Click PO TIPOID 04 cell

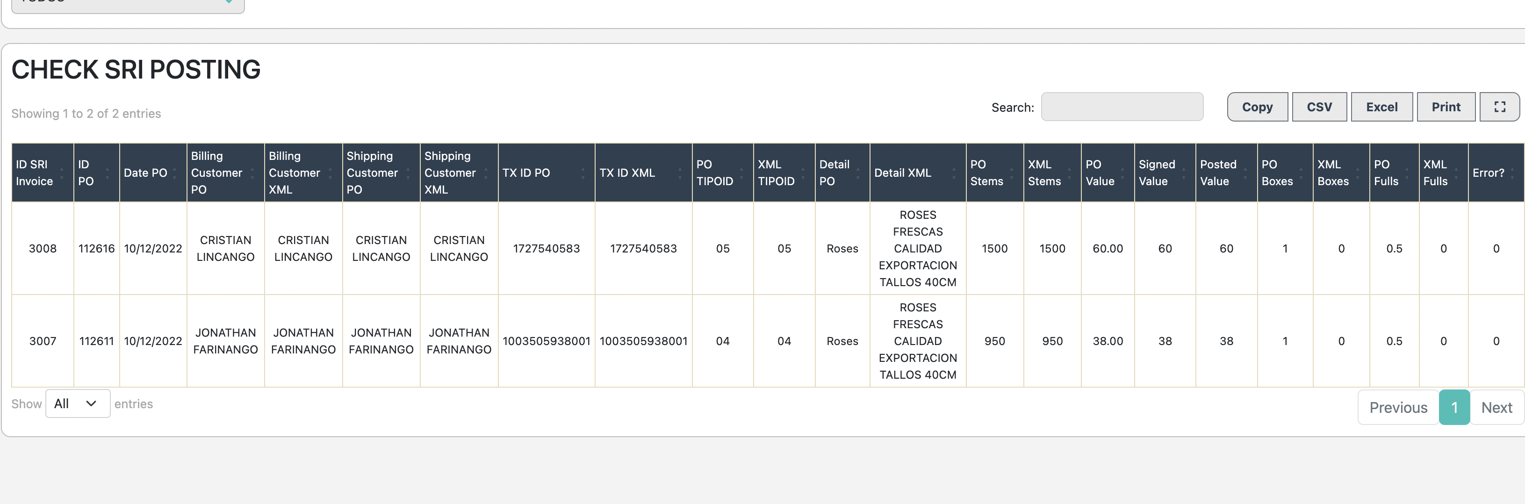pyautogui.click(x=723, y=341)
